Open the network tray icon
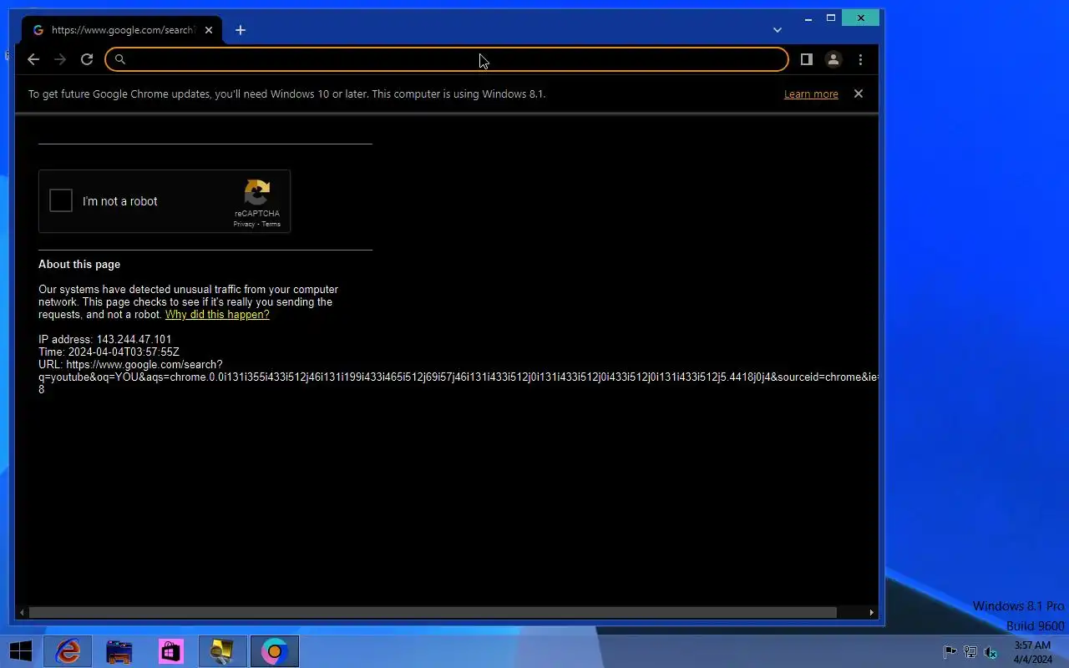The height and width of the screenshot is (668, 1069). coord(970,652)
